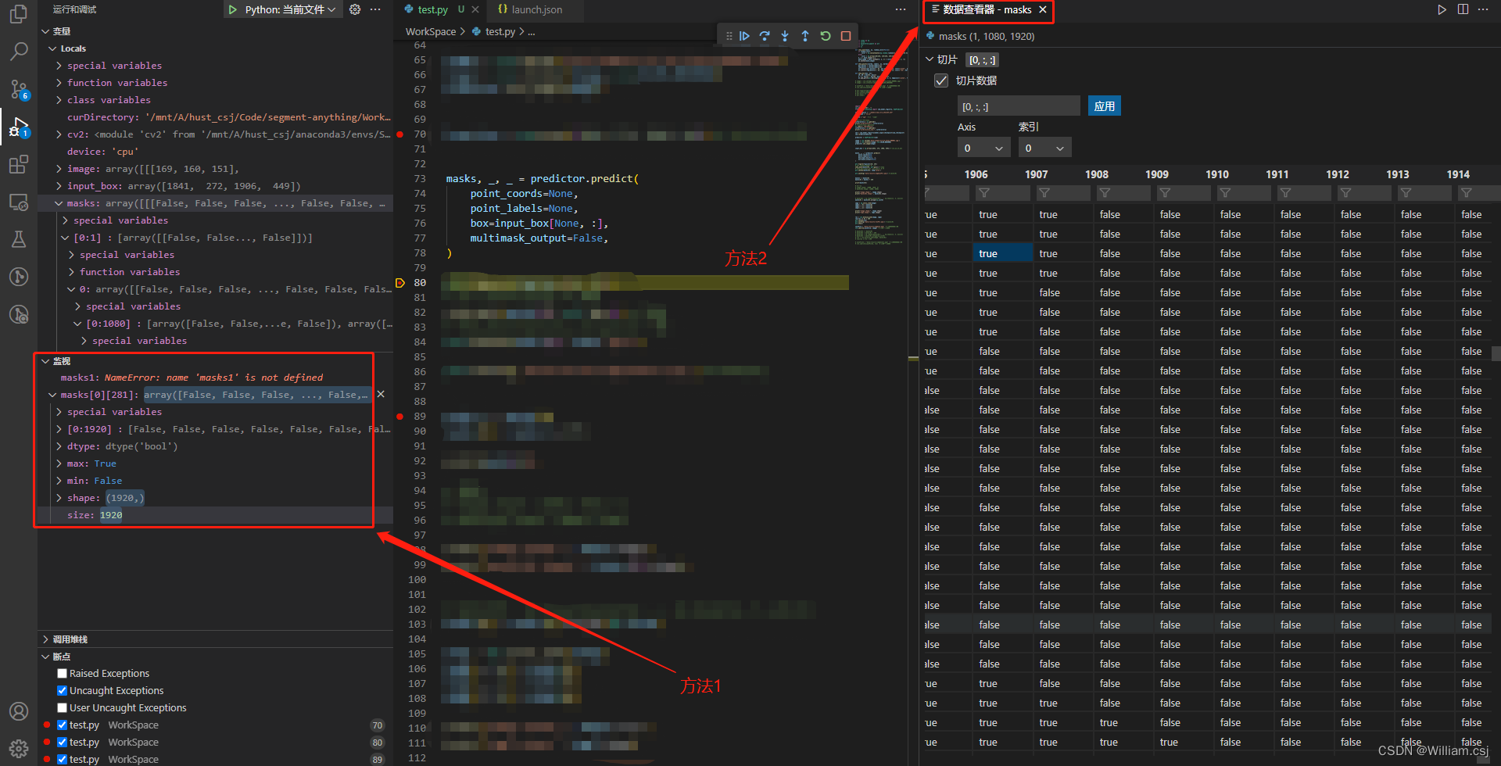Screen dimensions: 1501x766
Task: Collapse the 切片 section
Action: pyautogui.click(x=930, y=59)
